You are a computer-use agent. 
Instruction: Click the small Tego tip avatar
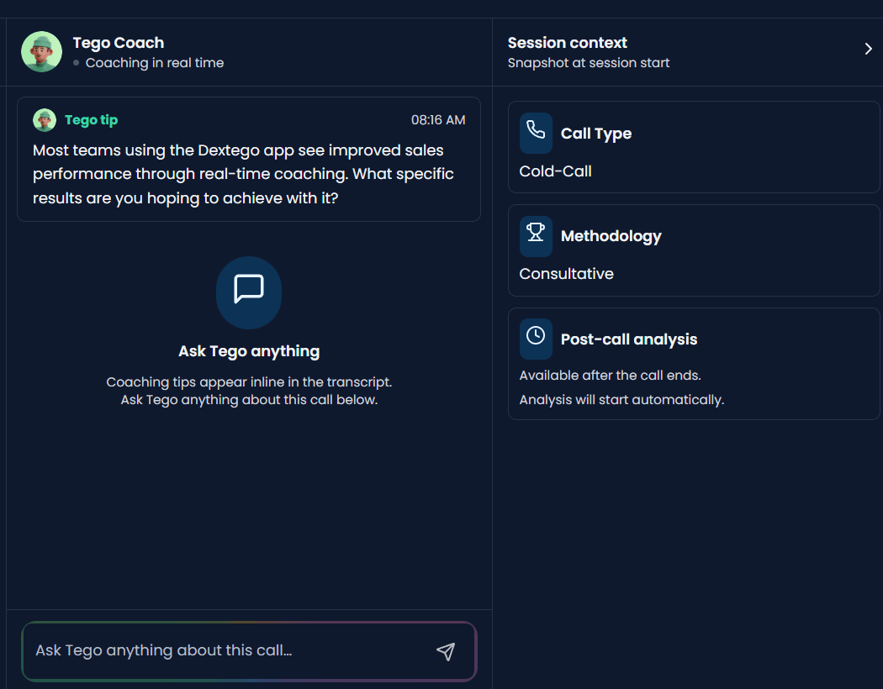pyautogui.click(x=45, y=120)
